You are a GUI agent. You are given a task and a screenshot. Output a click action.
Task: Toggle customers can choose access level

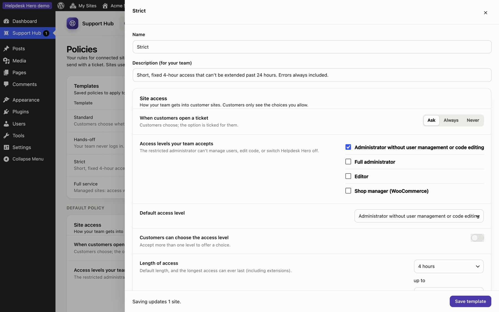coord(477,238)
